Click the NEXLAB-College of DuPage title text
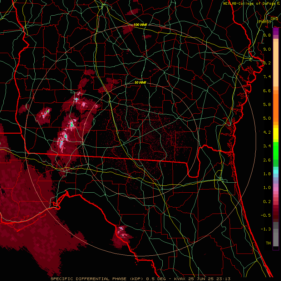Screen dimensions: 281x281 [x=249, y=3]
